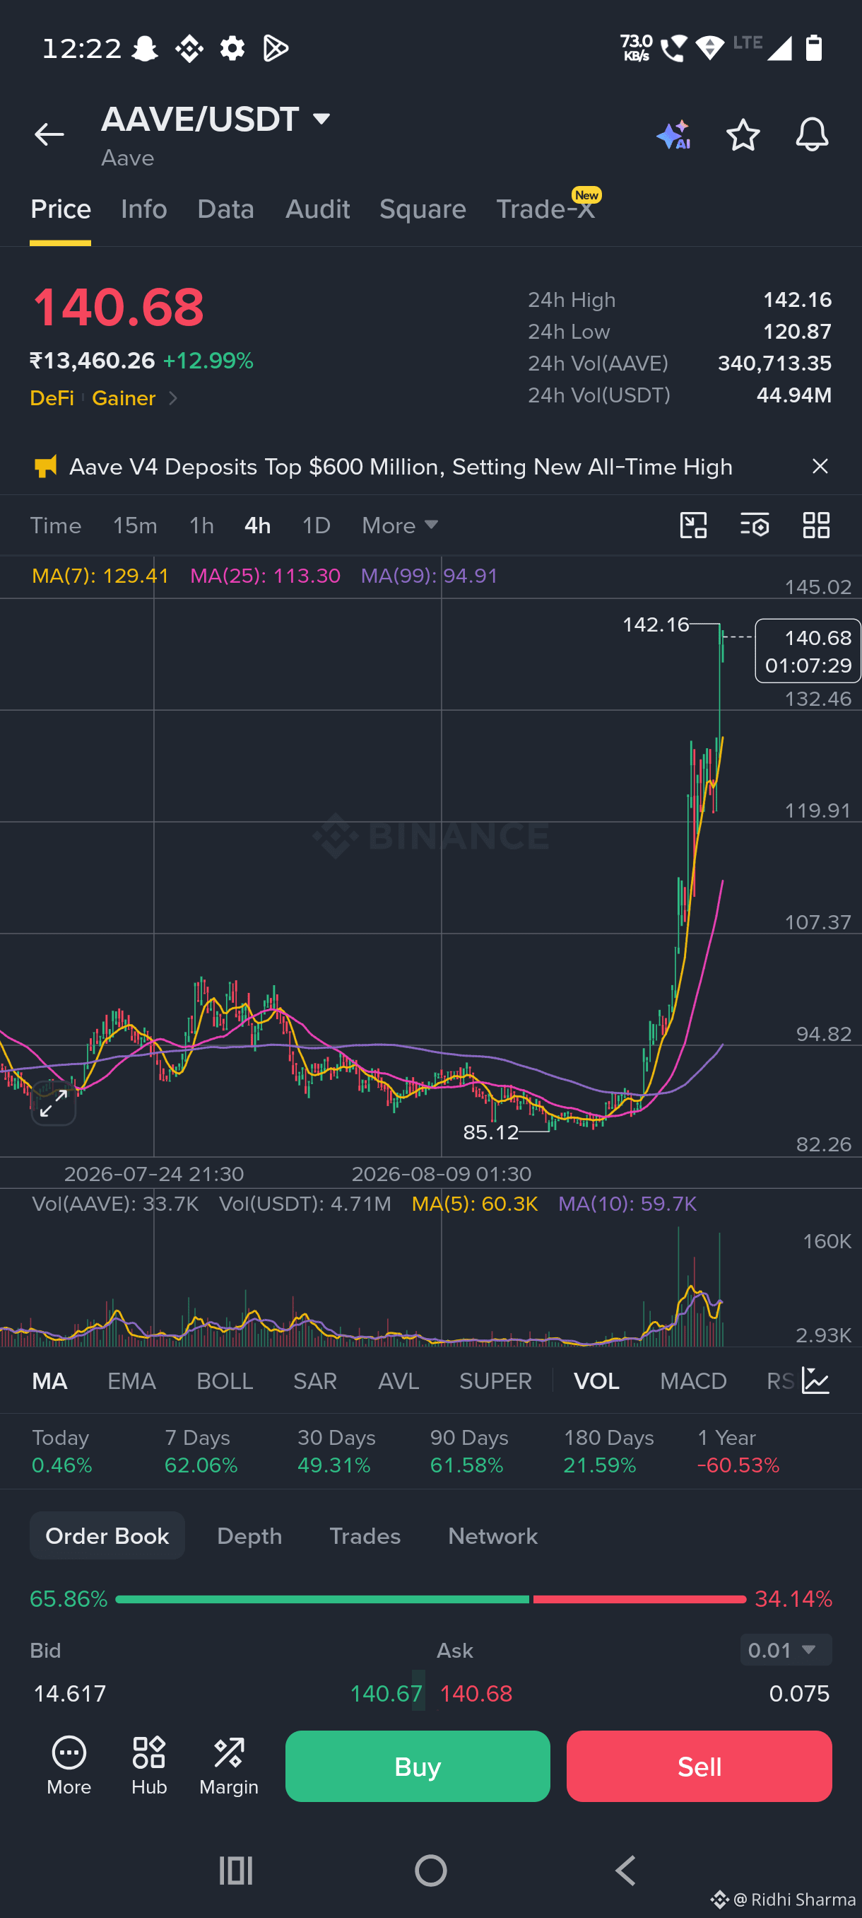Open the Trade-X tab

coord(546,209)
